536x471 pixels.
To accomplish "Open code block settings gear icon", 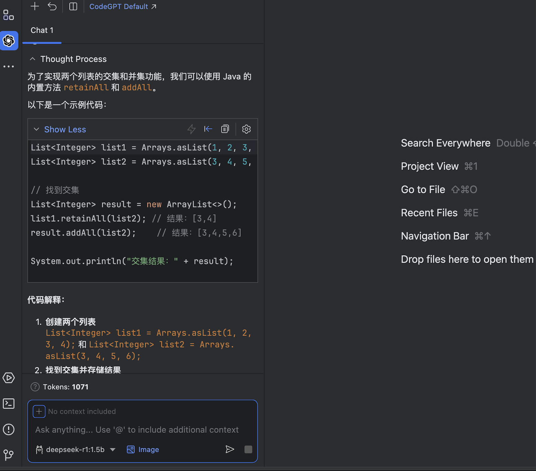I will [246, 129].
